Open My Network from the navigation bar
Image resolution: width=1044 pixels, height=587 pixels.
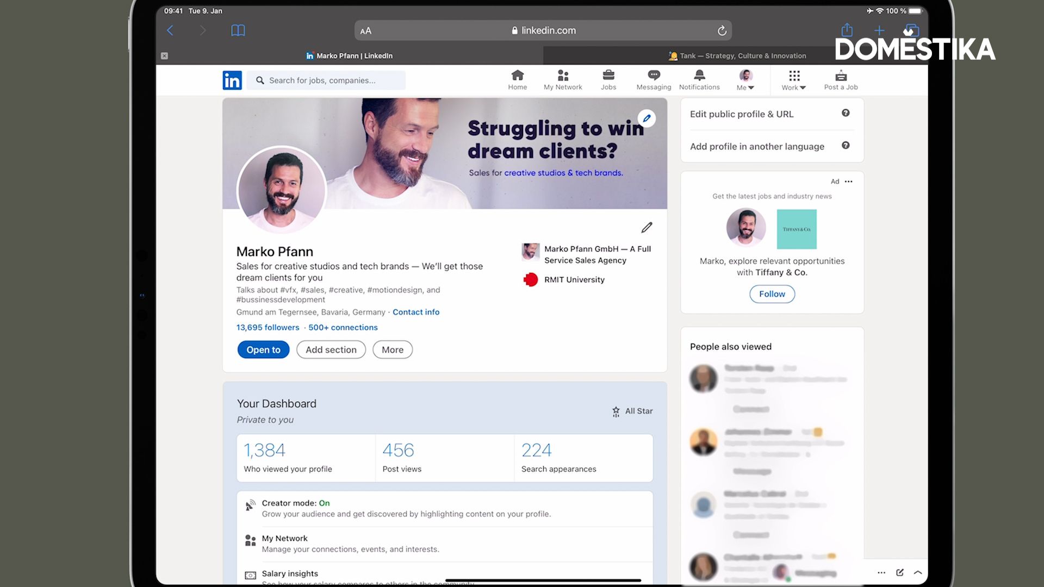pyautogui.click(x=563, y=79)
